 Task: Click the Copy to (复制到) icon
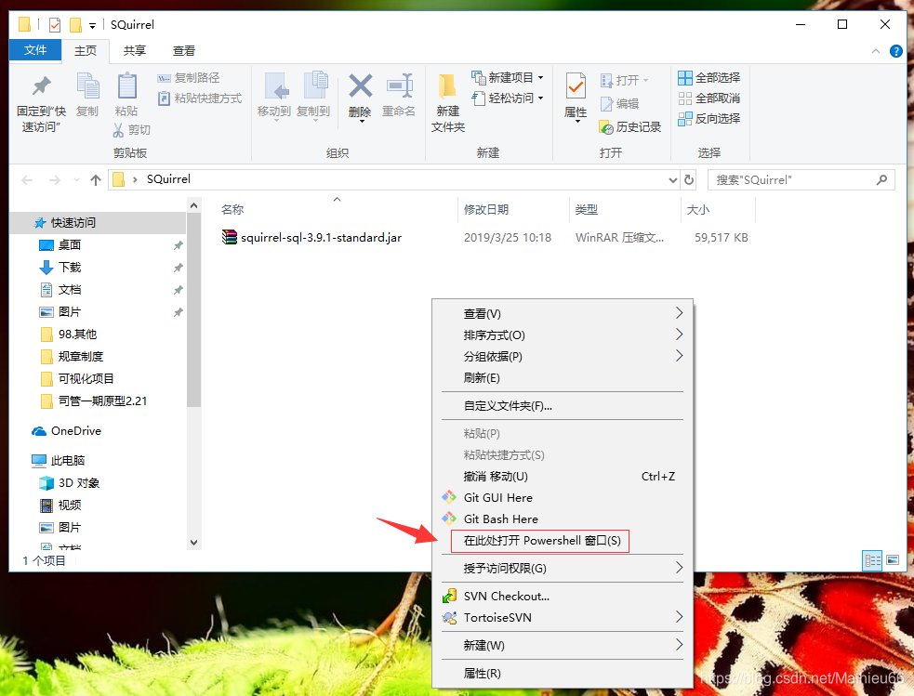(x=315, y=86)
